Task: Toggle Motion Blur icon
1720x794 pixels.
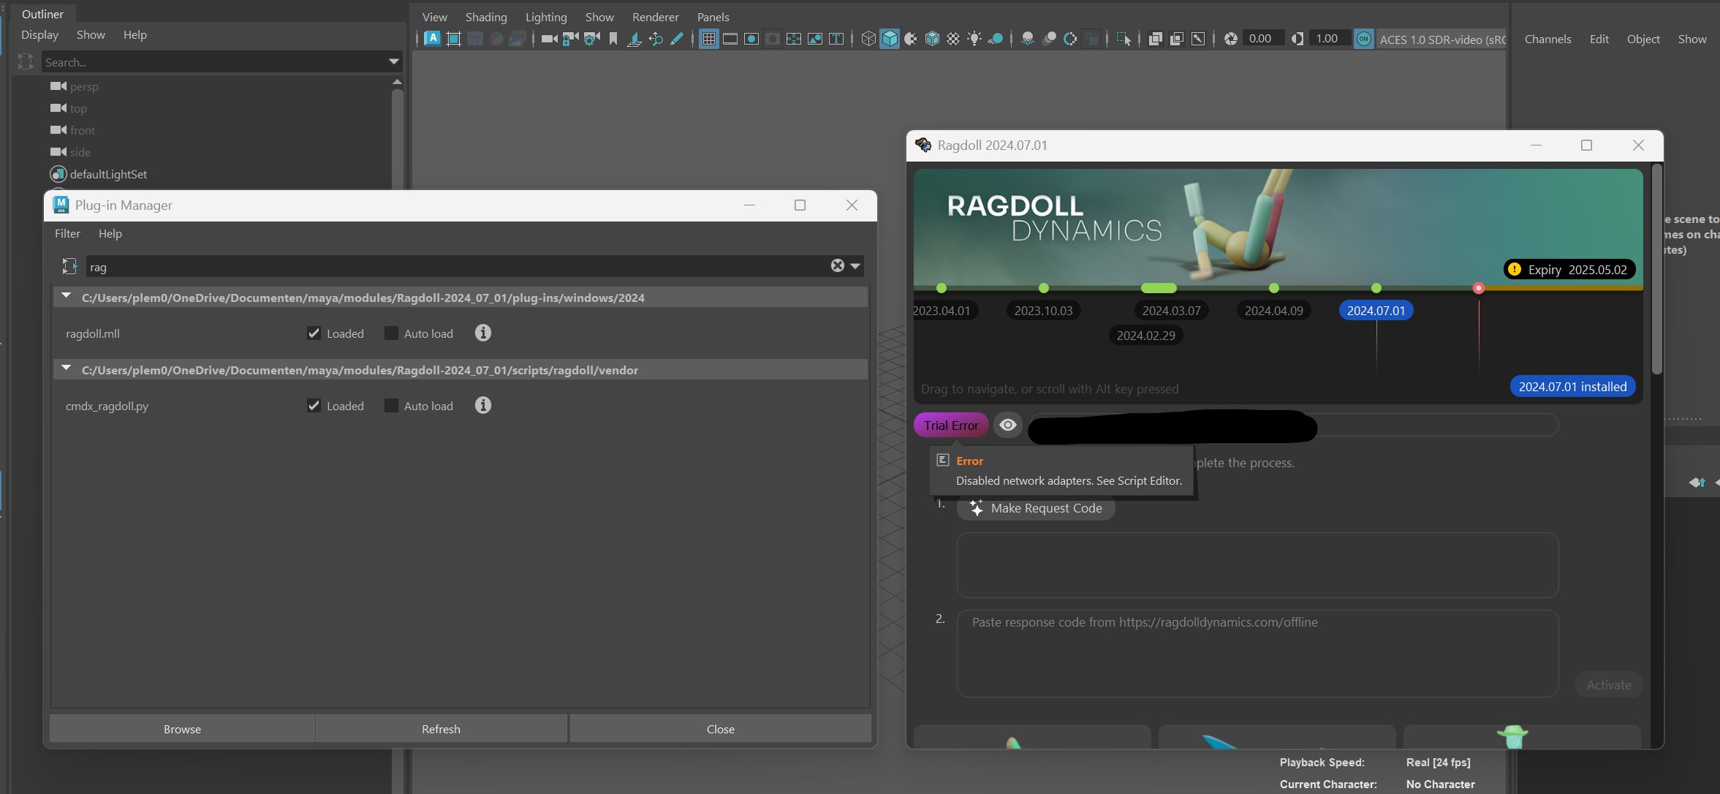Action: click(1049, 39)
